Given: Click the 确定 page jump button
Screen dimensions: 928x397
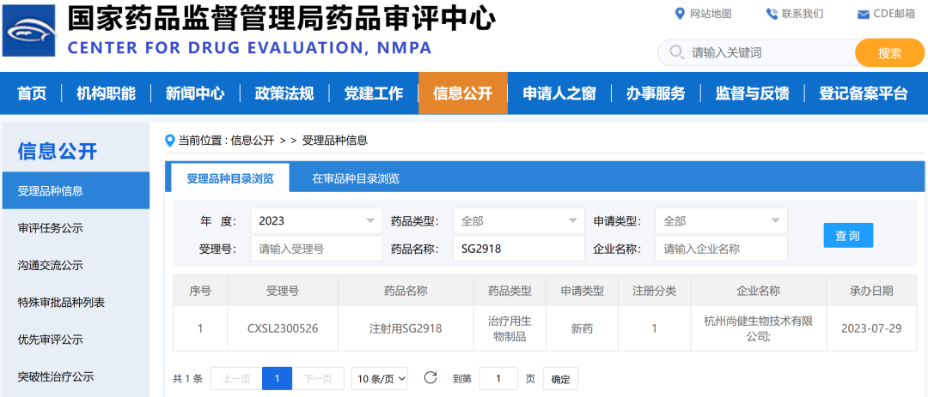Looking at the screenshot, I should pyautogui.click(x=560, y=379).
